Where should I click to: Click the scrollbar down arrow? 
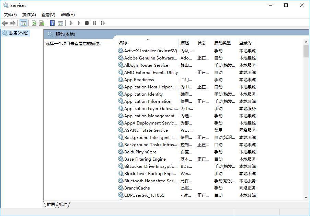pos(306,197)
